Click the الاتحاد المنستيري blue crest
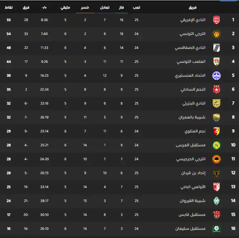Viewport: 239px width, 238px height. coord(217,76)
